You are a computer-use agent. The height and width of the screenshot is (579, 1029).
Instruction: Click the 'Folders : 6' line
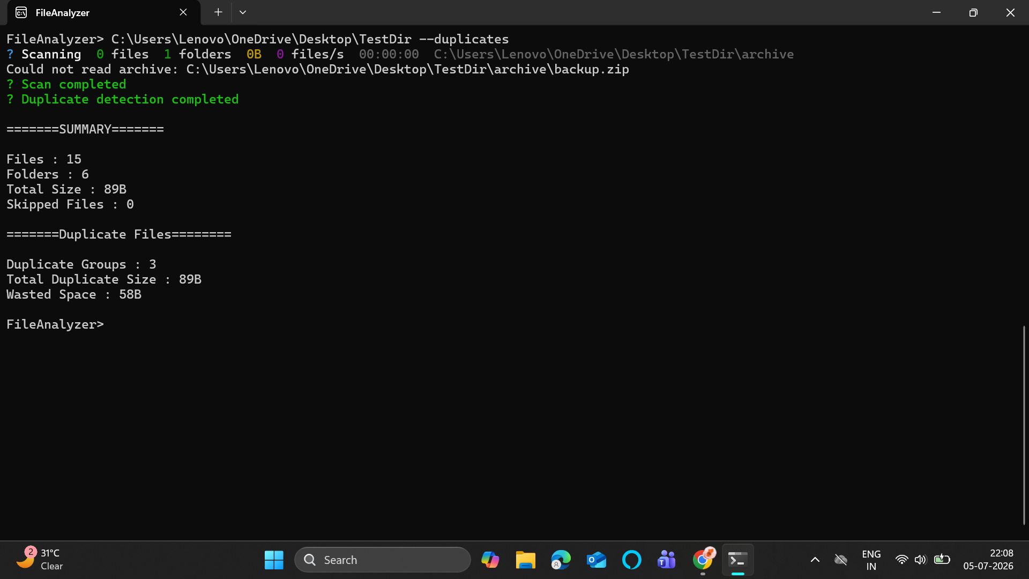pos(48,174)
